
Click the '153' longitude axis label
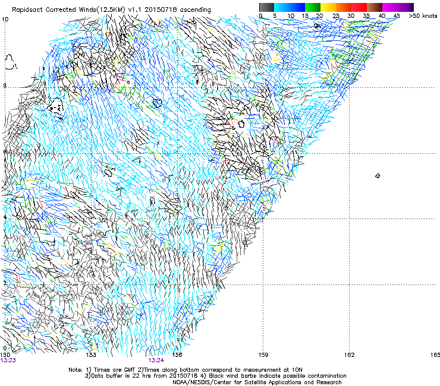91,355
